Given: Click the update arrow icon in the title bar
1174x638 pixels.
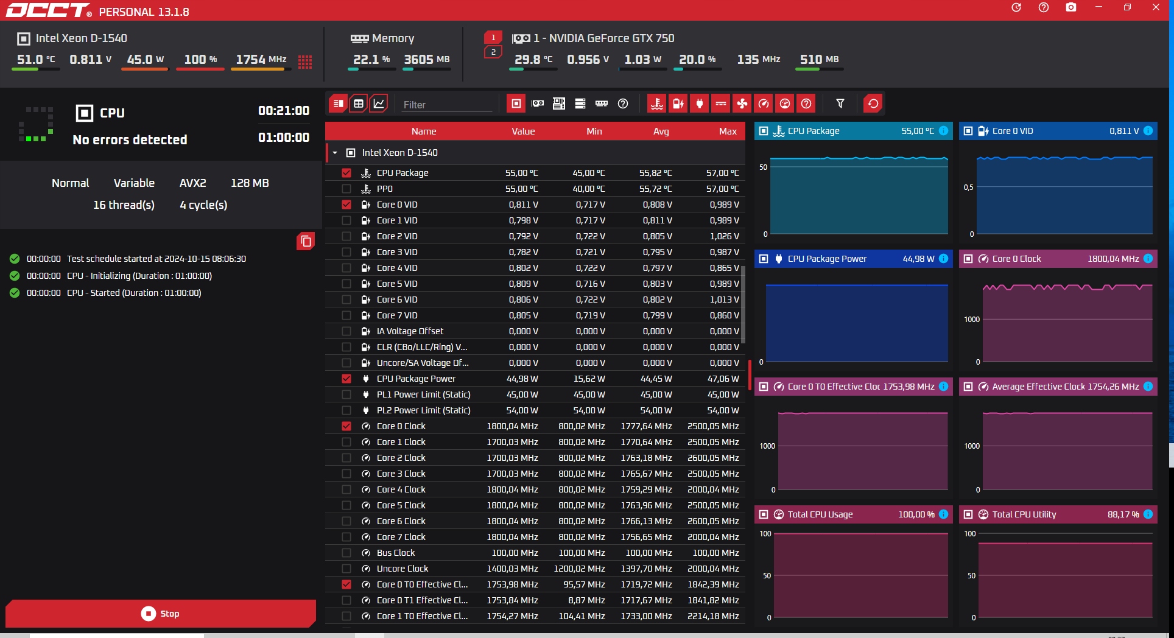Looking at the screenshot, I should point(1016,7).
